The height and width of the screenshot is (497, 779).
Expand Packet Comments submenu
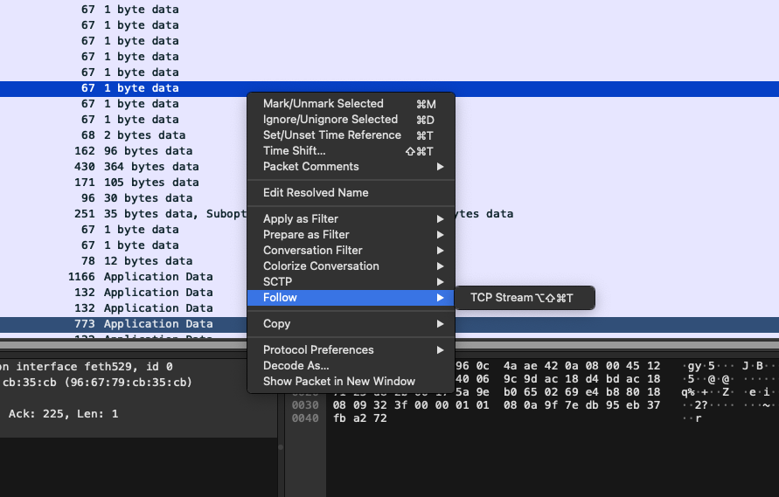pyautogui.click(x=311, y=167)
